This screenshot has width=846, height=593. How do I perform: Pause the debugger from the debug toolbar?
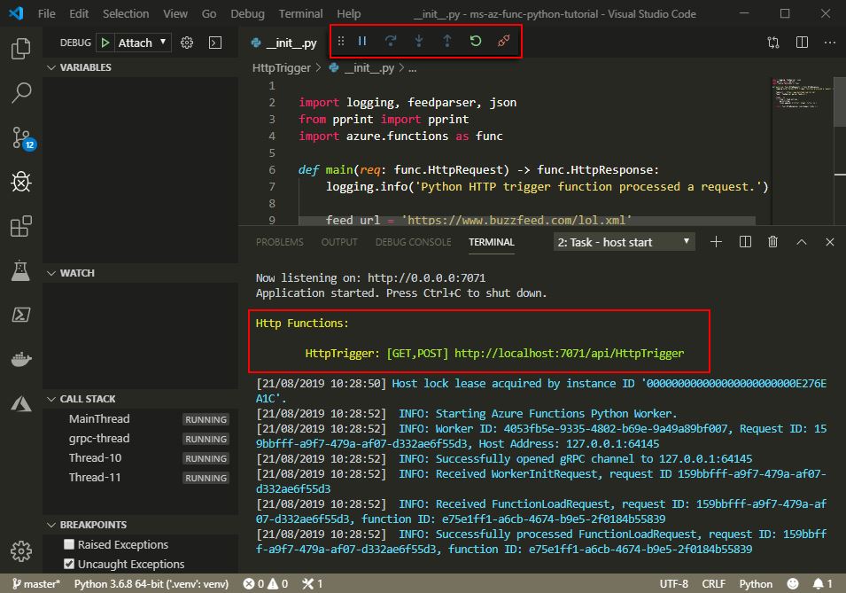click(x=362, y=42)
